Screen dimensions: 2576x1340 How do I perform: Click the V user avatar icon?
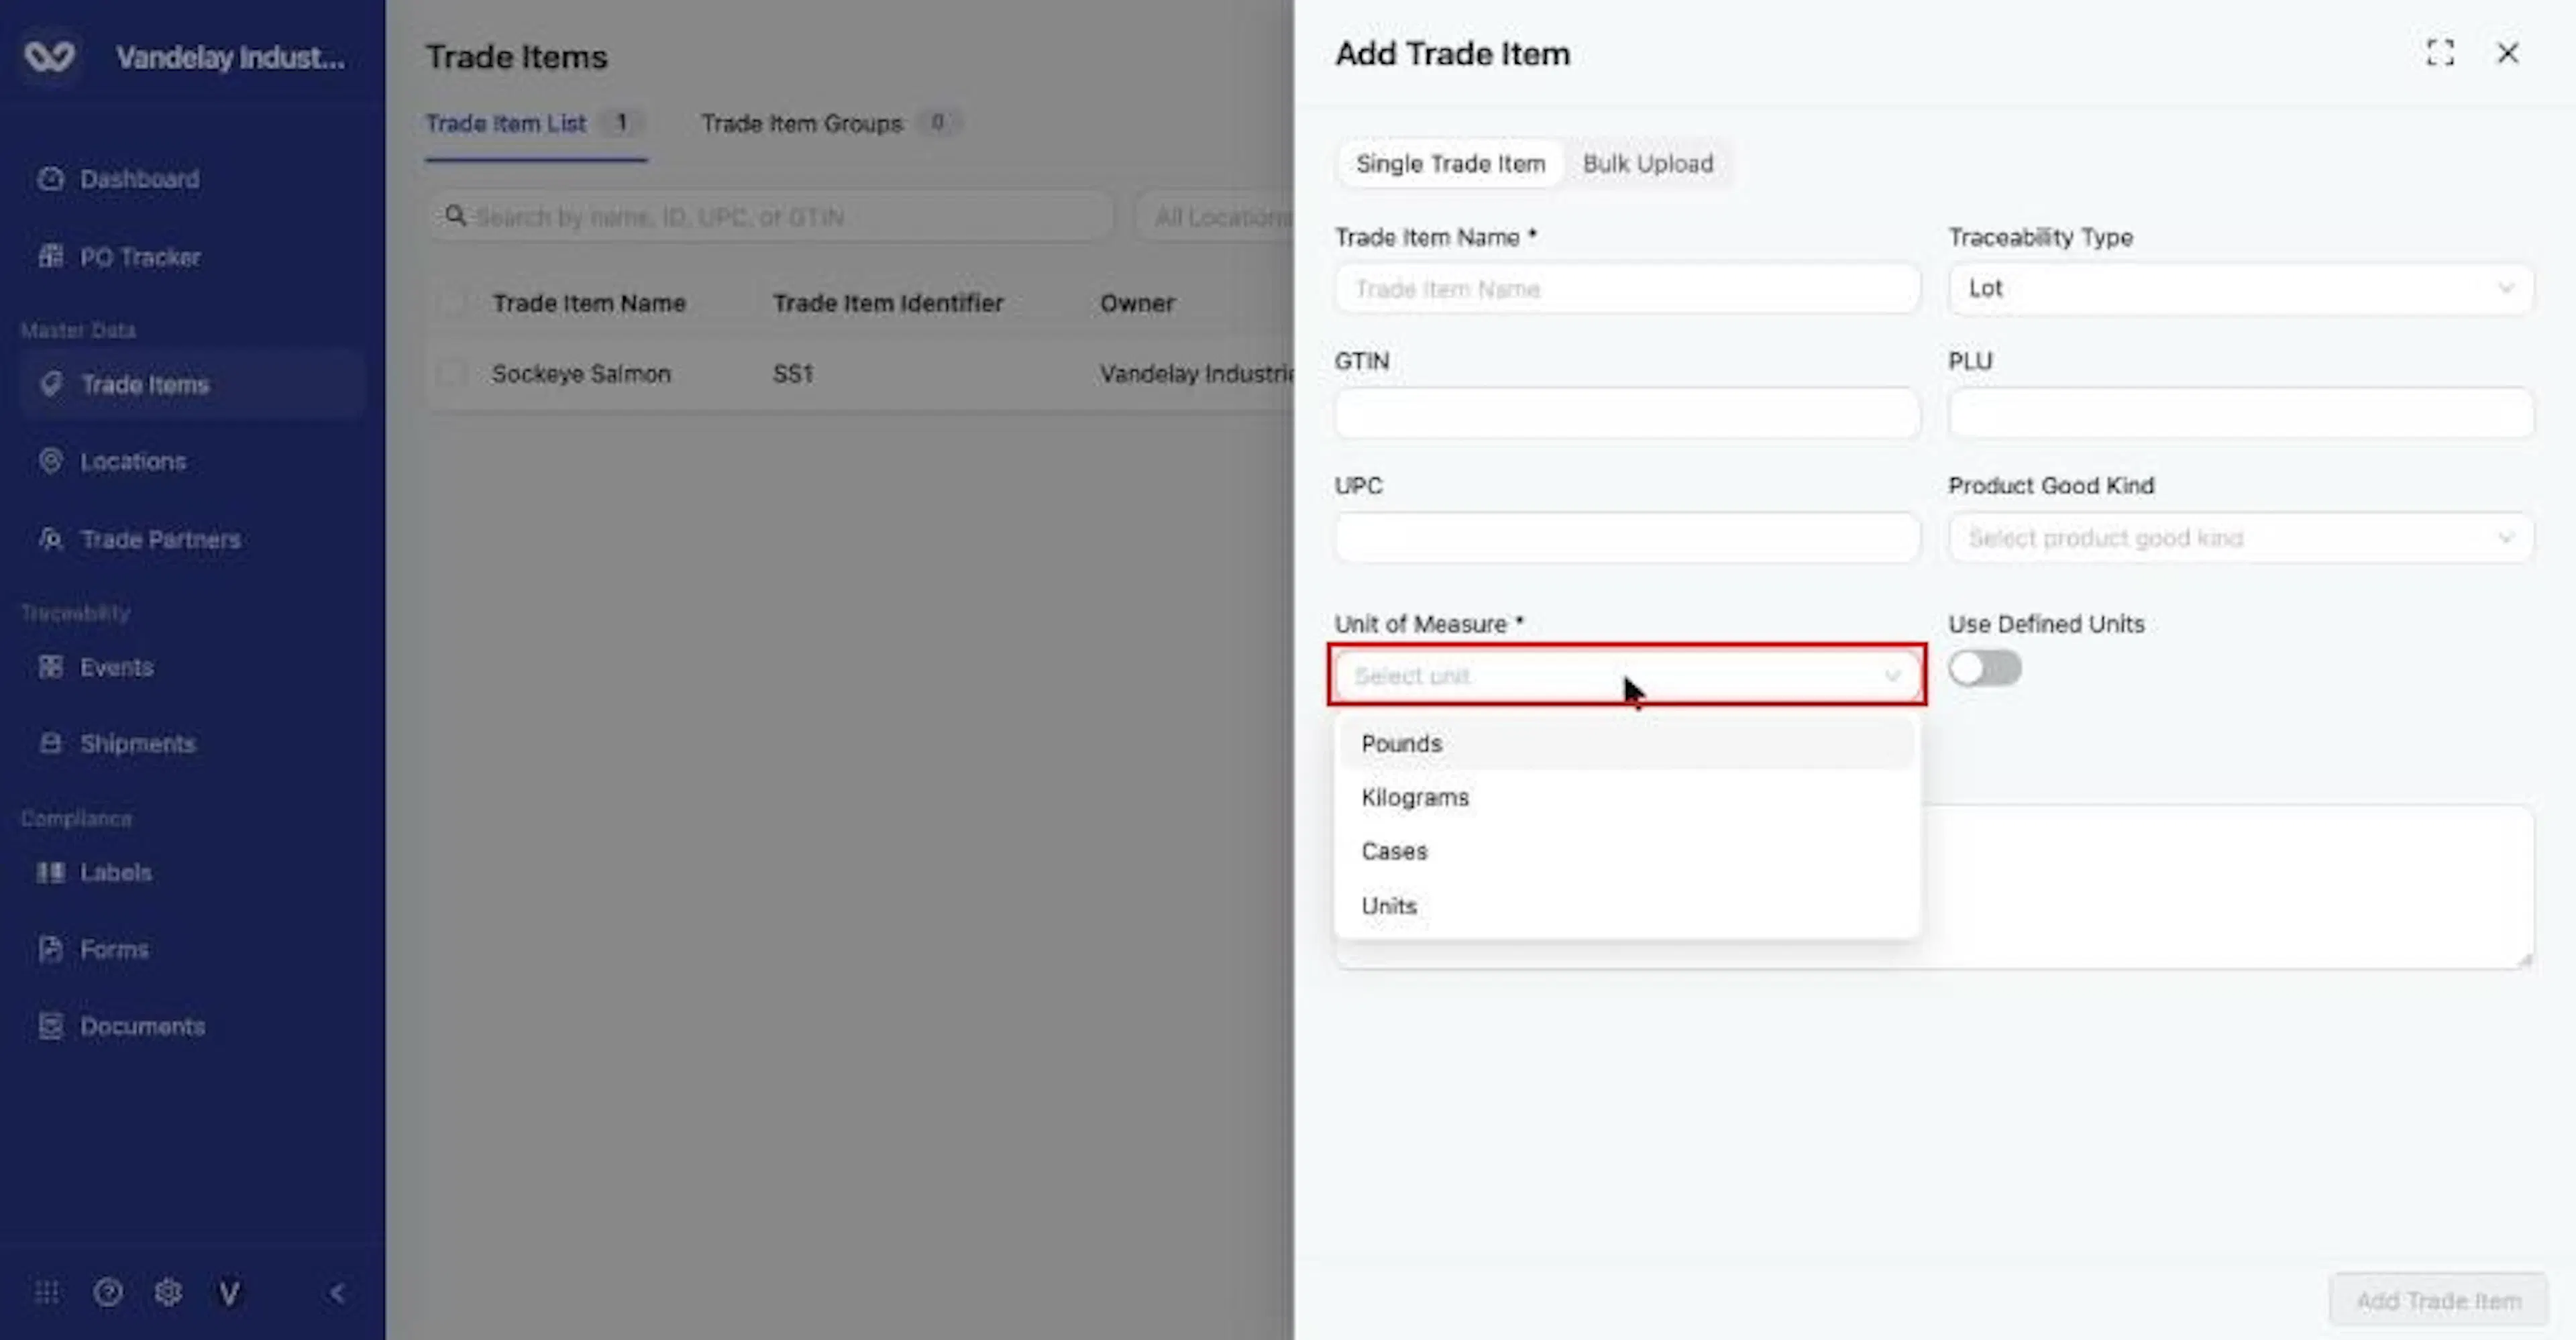click(229, 1294)
